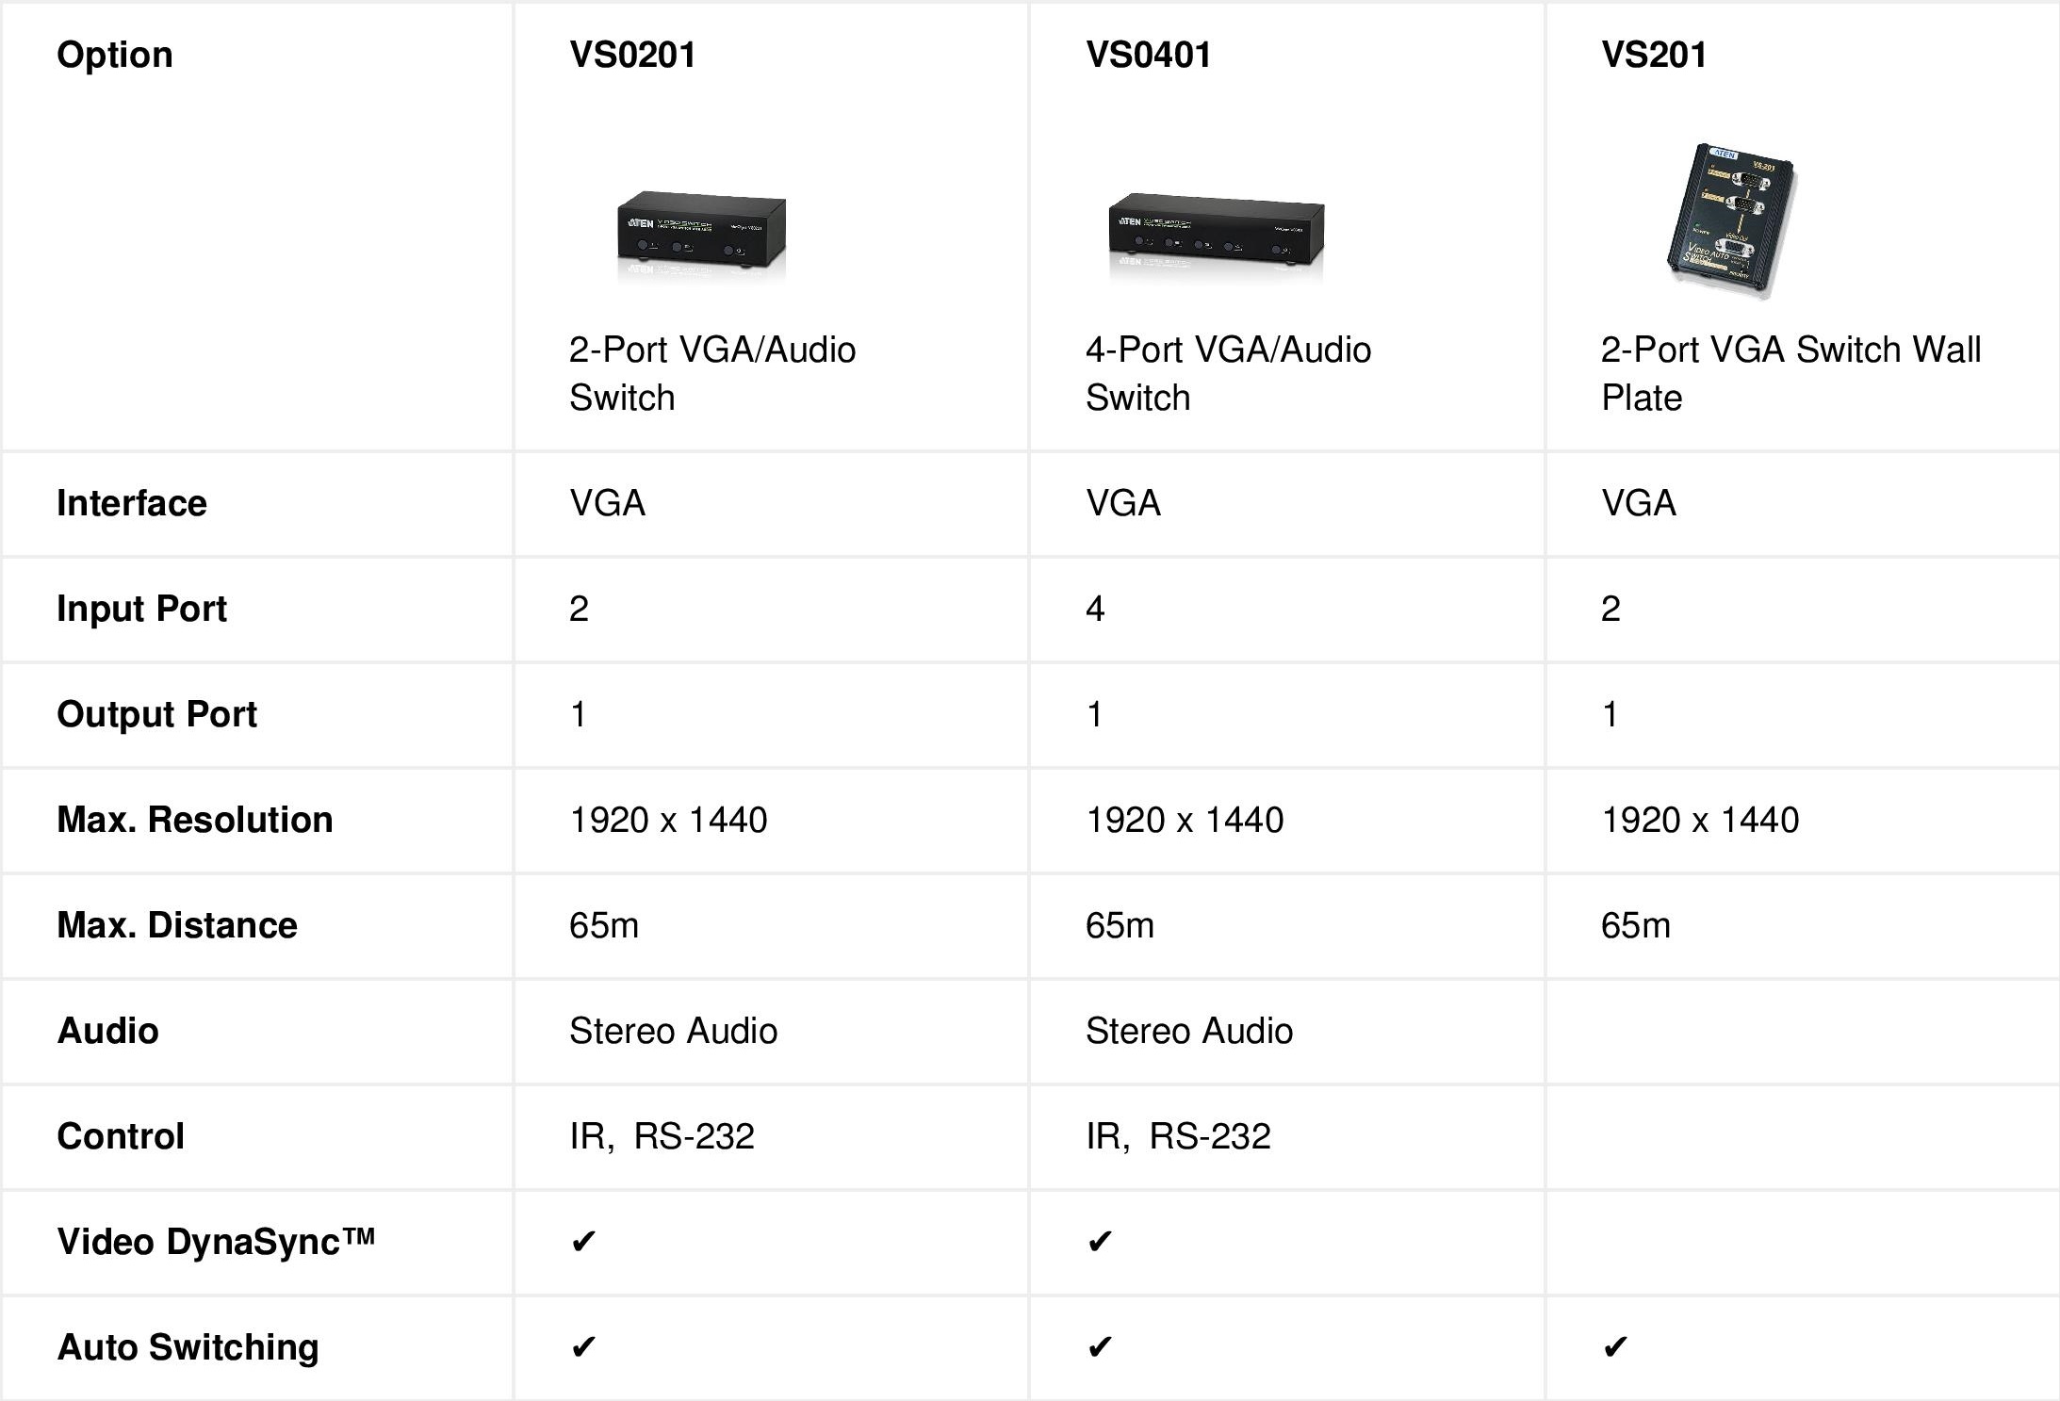This screenshot has width=2060, height=1401.
Task: Click the VS0201 product image
Action: 701,234
